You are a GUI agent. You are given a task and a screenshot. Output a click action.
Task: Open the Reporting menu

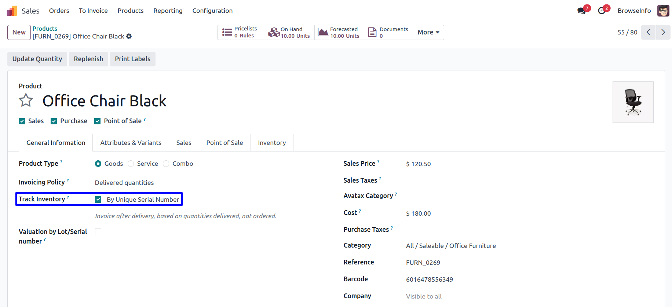[168, 11]
